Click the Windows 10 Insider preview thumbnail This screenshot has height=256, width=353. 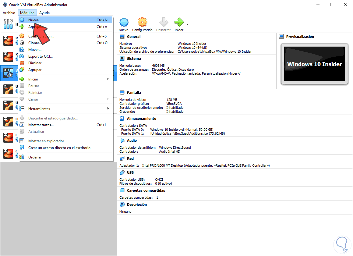pos(314,64)
